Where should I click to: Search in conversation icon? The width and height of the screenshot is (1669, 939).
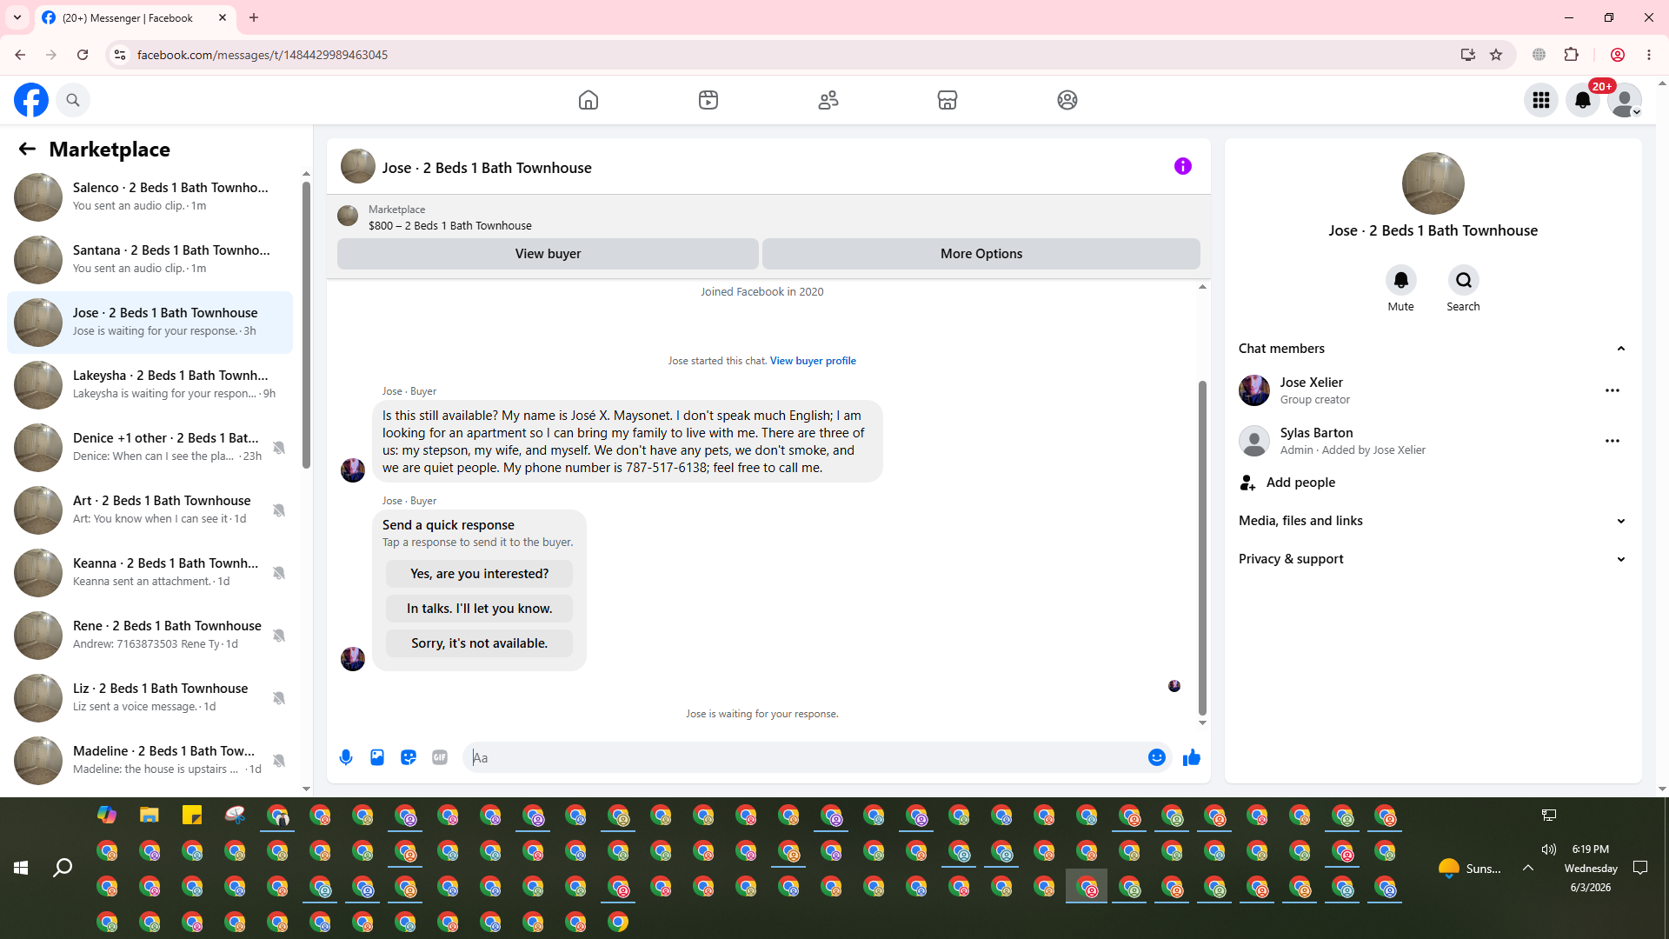tap(1464, 280)
